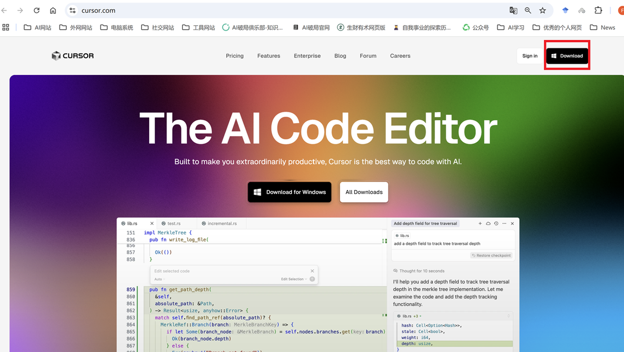Open the Edit Selection dropdown

coord(294,279)
